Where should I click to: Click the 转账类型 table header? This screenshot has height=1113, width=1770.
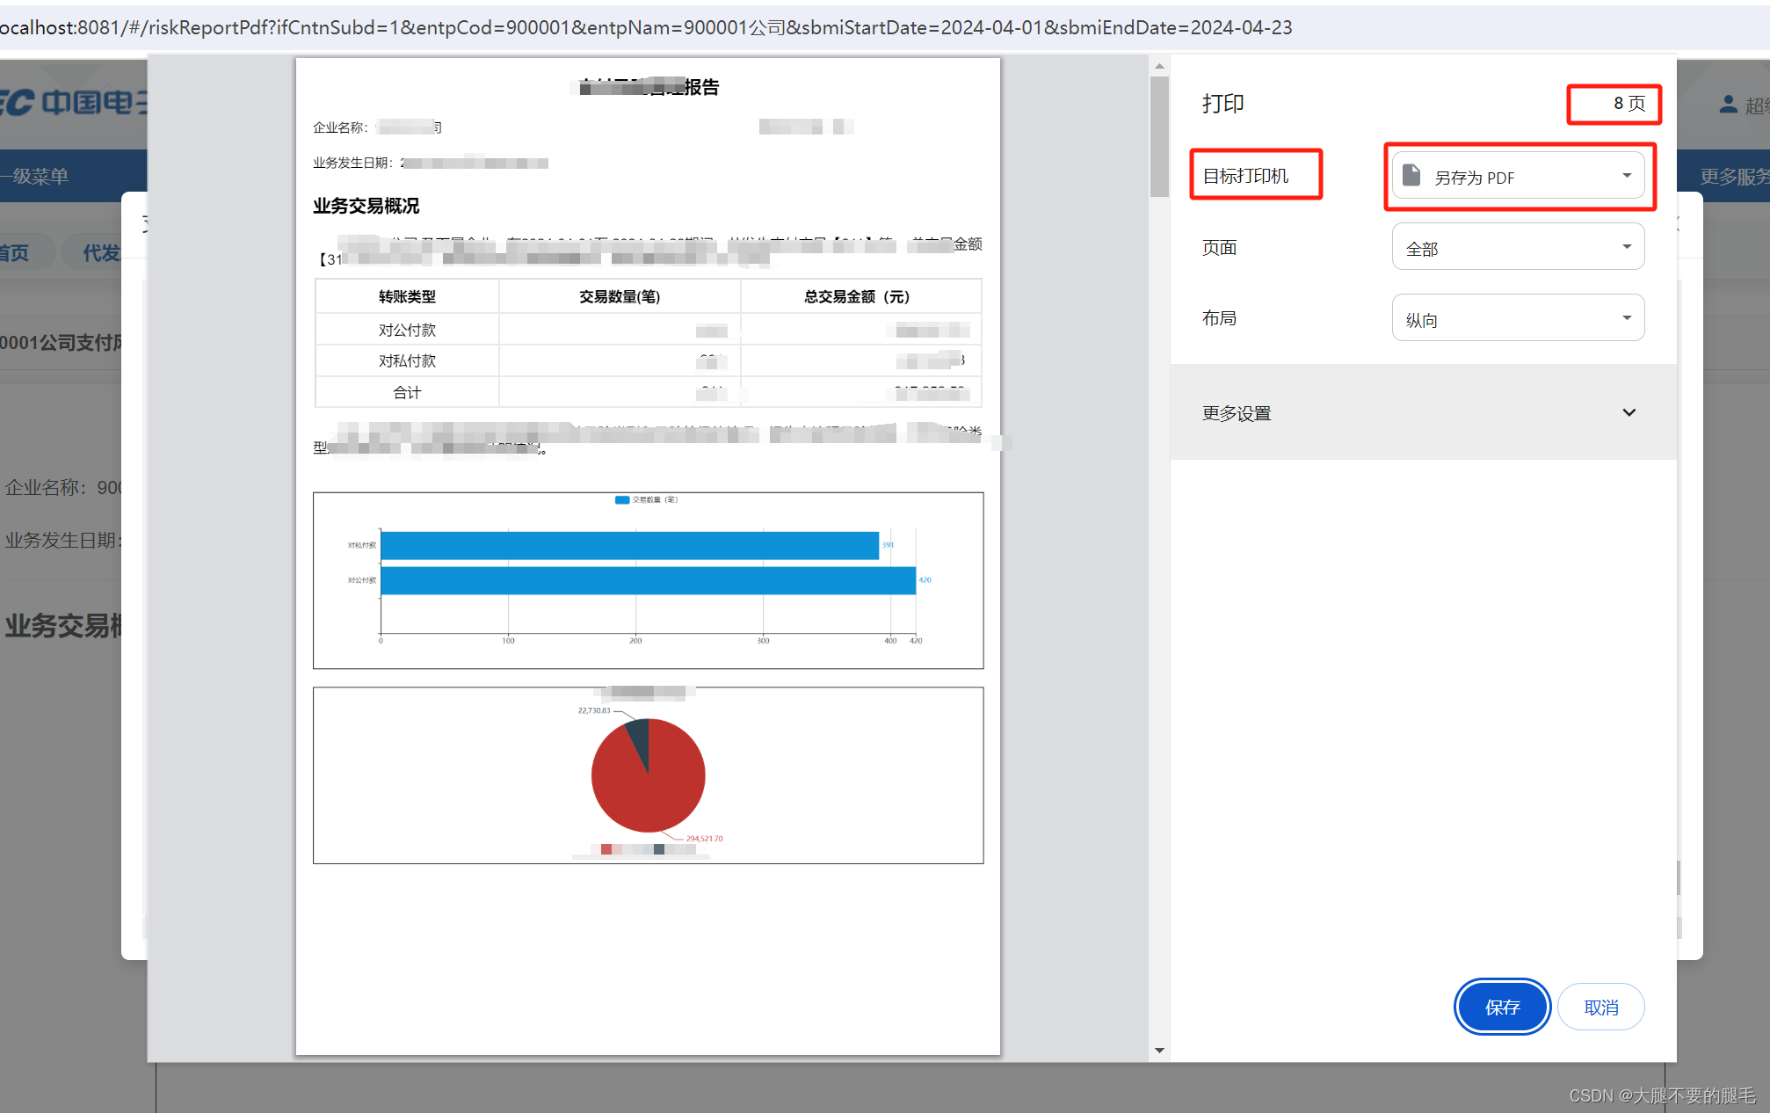pos(407,296)
